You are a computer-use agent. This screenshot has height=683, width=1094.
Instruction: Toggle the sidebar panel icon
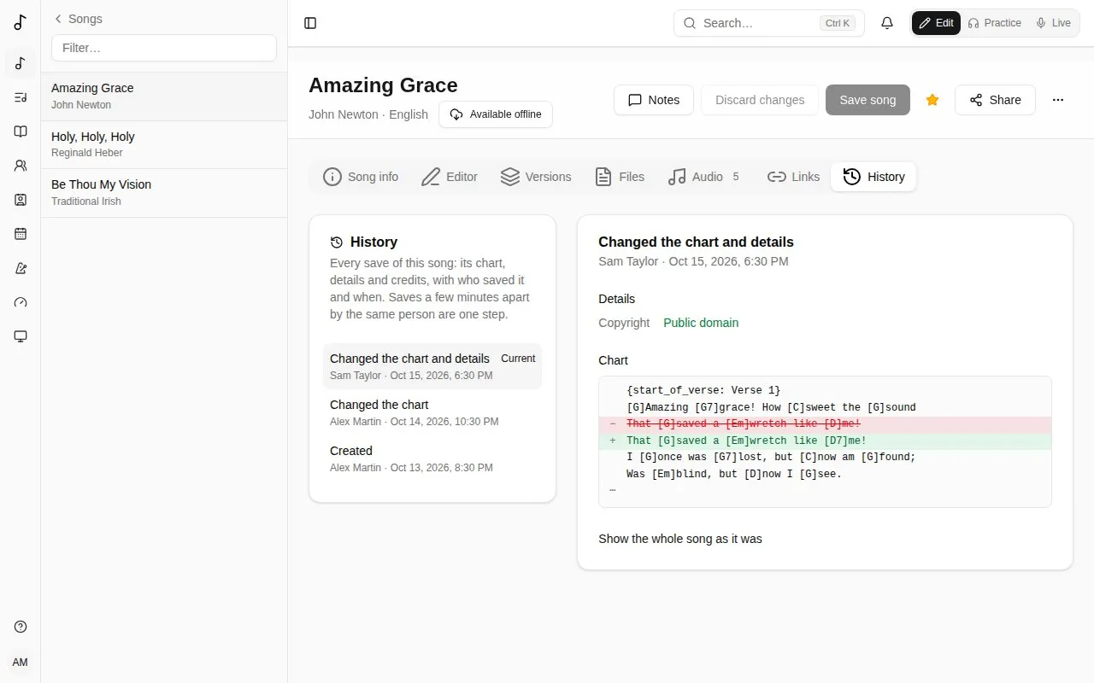click(310, 23)
